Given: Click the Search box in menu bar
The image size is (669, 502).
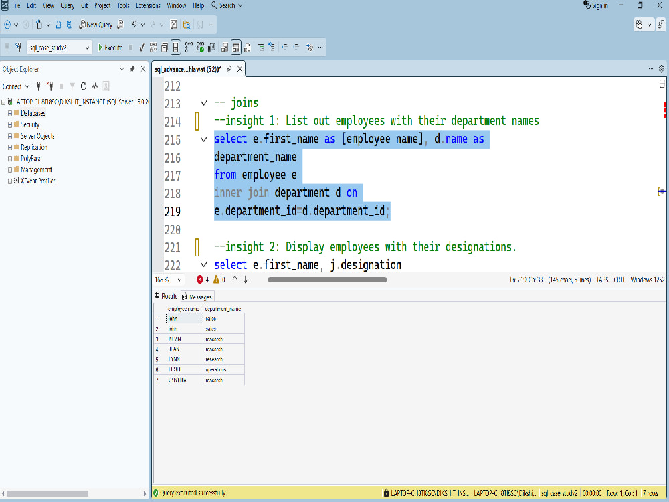Looking at the screenshot, I should (227, 5).
